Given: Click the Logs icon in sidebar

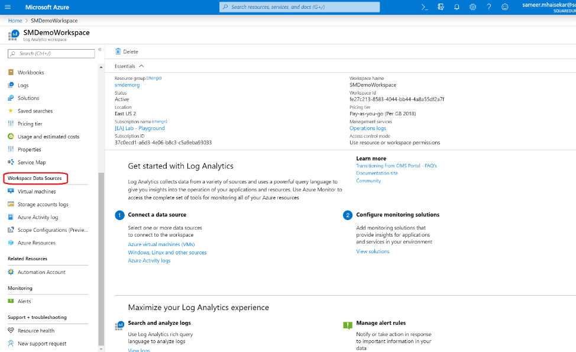Looking at the screenshot, I should click(11, 85).
